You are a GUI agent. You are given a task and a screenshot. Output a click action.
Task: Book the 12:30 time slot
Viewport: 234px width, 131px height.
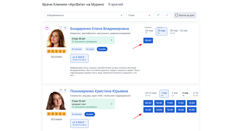click(x=148, y=110)
